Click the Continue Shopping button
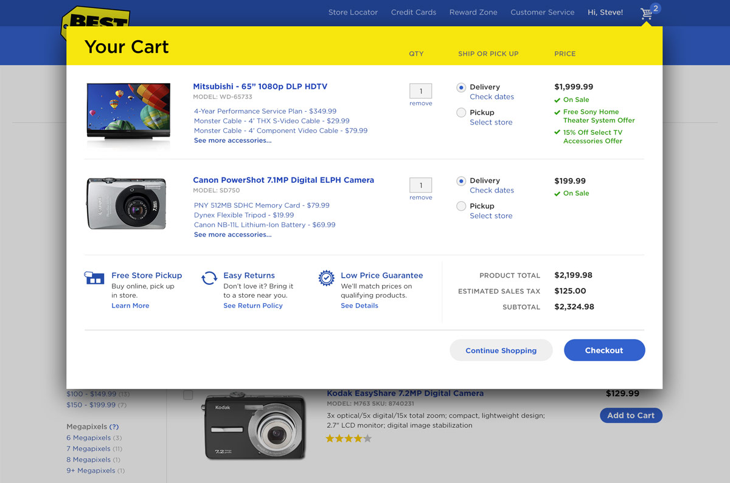 (501, 350)
